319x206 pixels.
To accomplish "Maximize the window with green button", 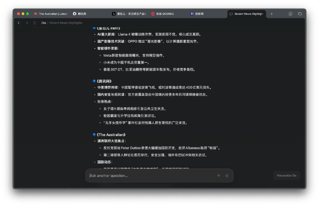I will (28, 14).
